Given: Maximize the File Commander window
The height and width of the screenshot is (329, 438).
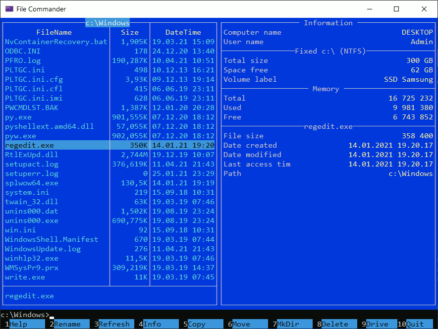Looking at the screenshot, I should click(396, 9).
